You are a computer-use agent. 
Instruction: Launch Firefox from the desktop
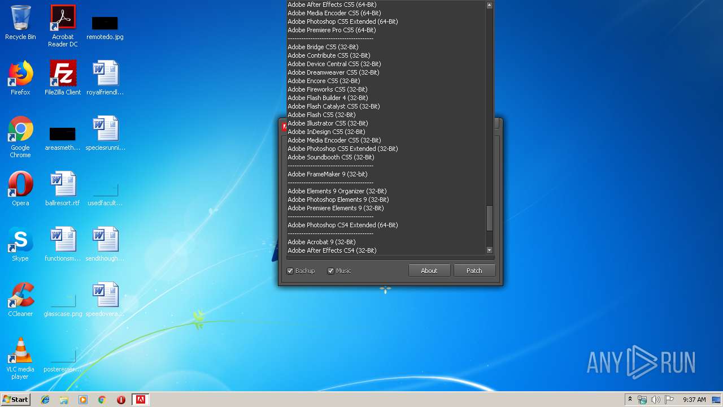pos(20,78)
